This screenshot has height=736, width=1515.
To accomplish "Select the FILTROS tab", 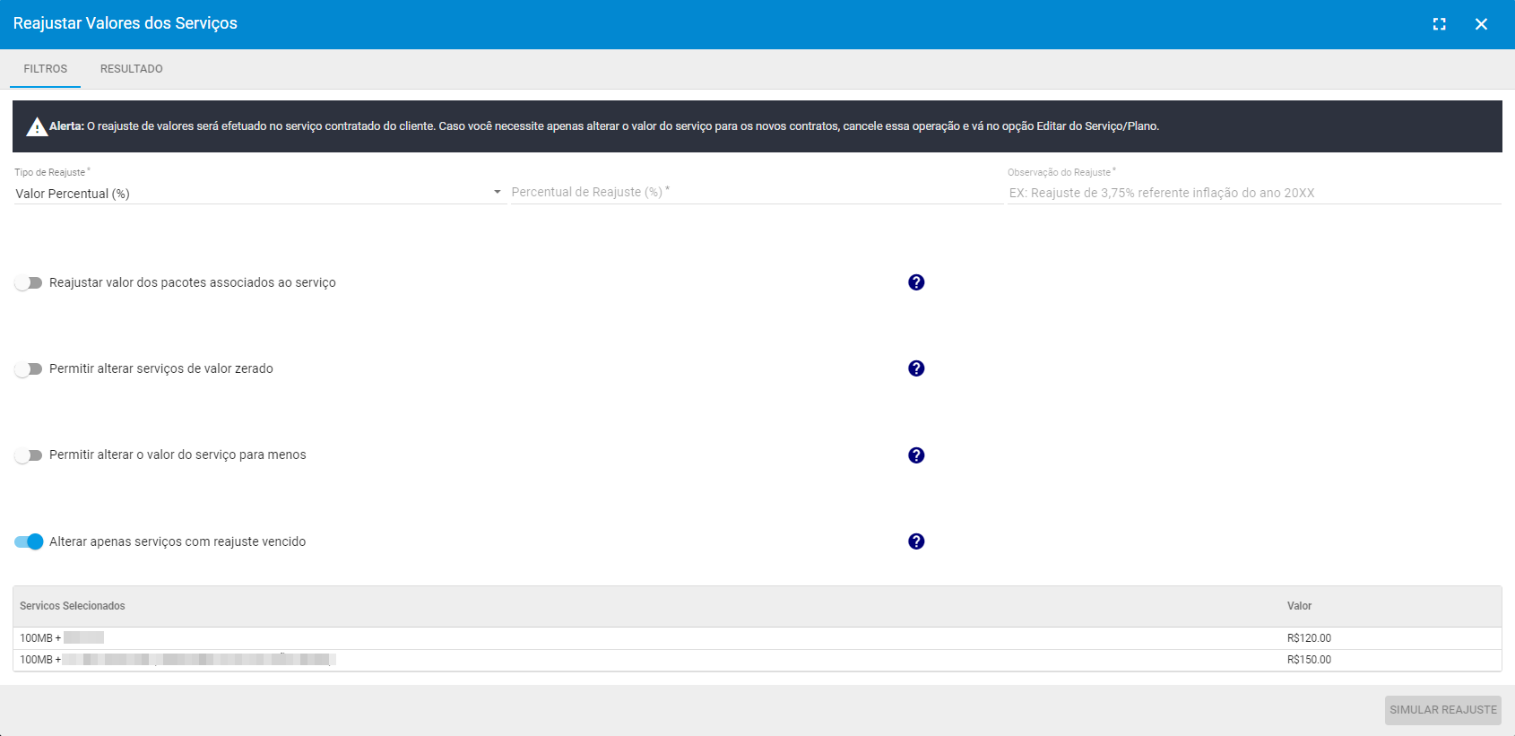I will coord(46,69).
